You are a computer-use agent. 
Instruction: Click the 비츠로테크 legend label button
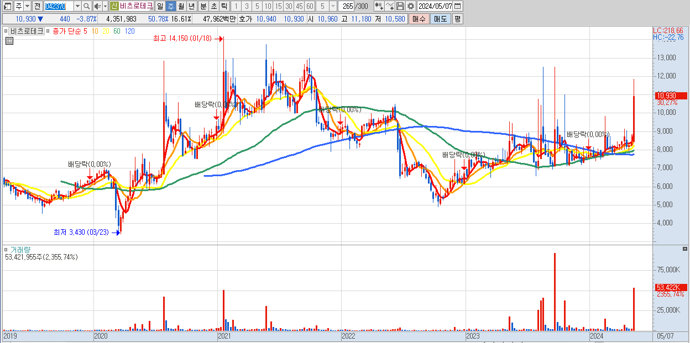coord(27,31)
